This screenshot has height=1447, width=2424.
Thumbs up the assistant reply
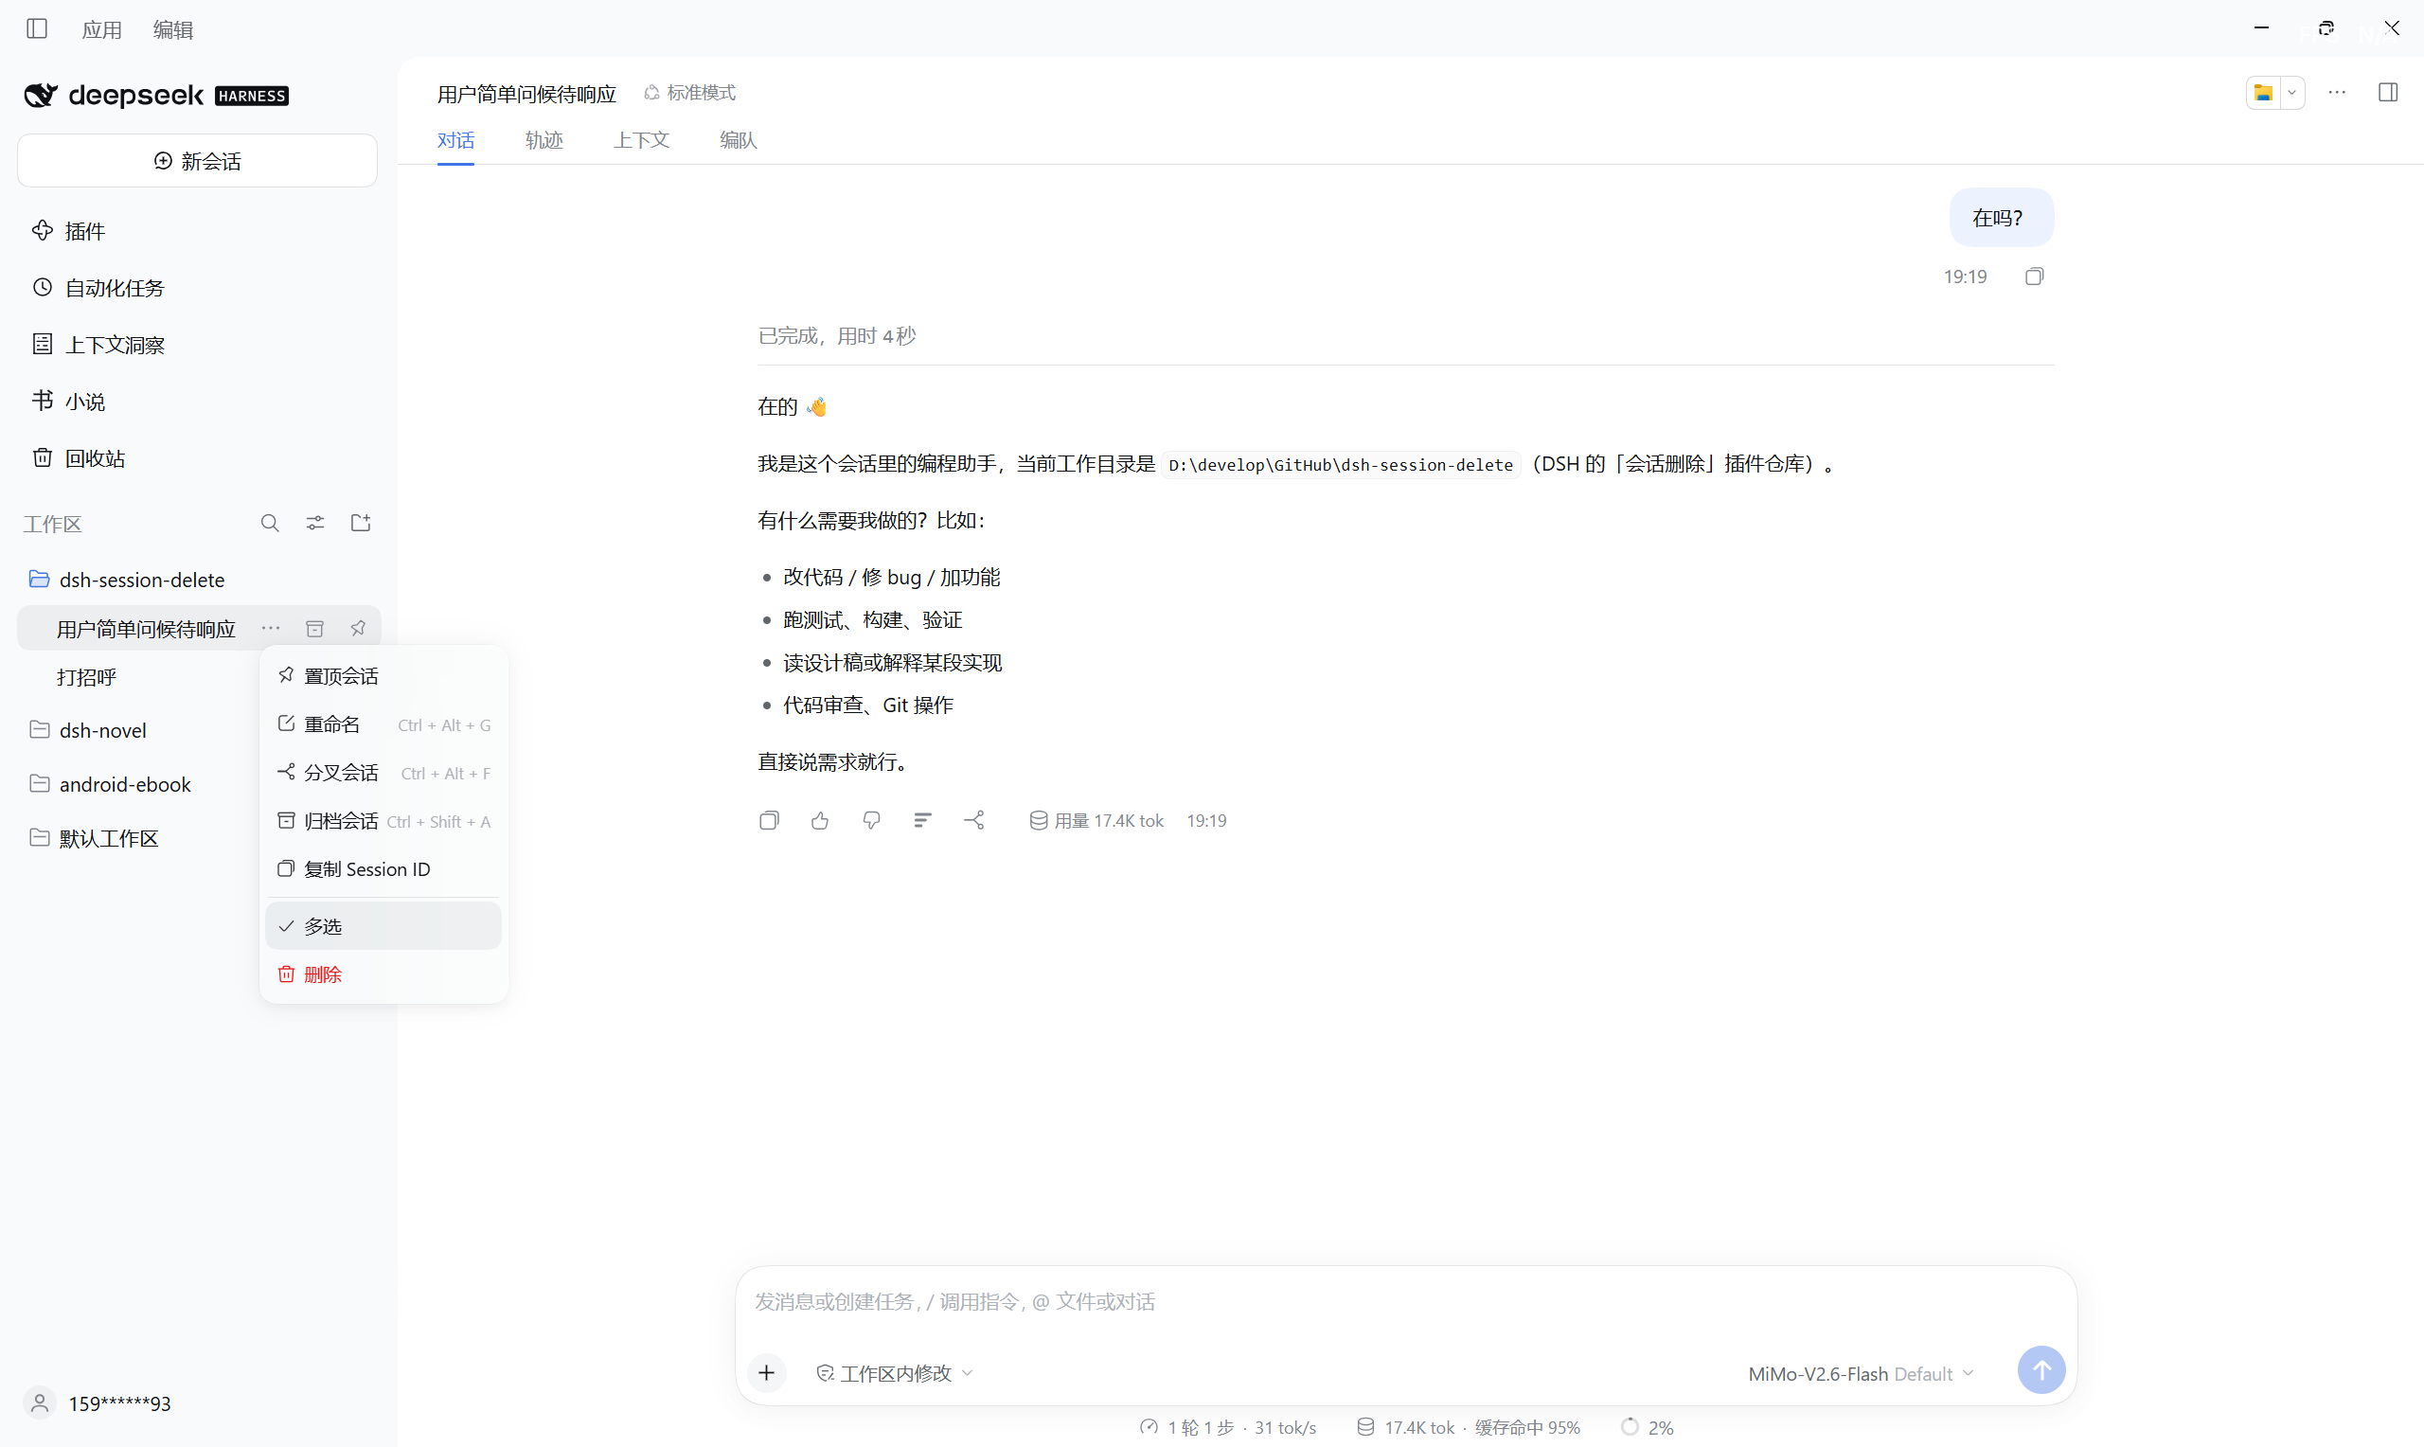[x=820, y=821]
